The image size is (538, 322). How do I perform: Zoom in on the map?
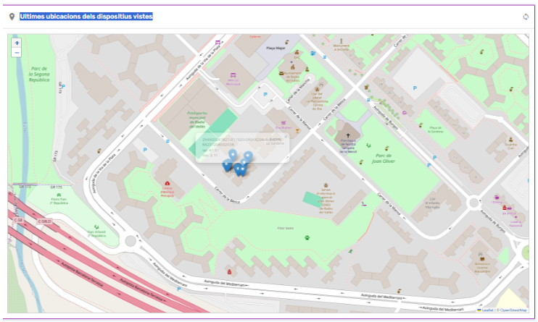click(x=17, y=43)
